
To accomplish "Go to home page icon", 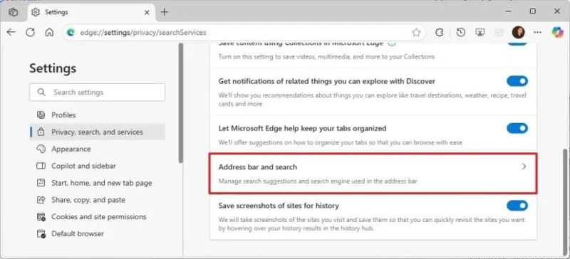I will point(49,32).
